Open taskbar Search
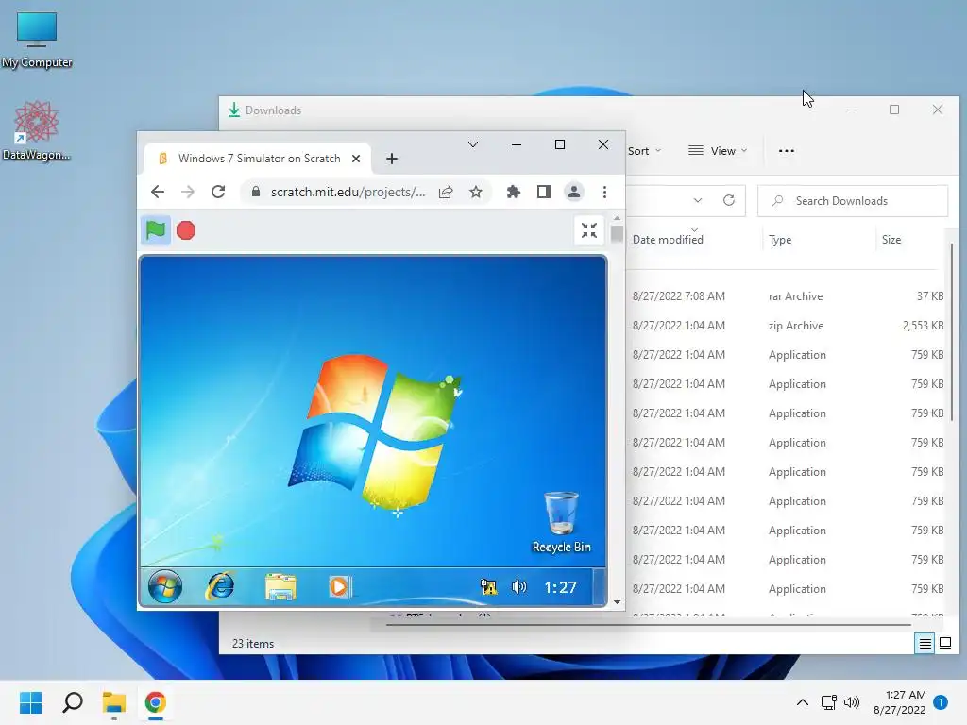 point(73,702)
